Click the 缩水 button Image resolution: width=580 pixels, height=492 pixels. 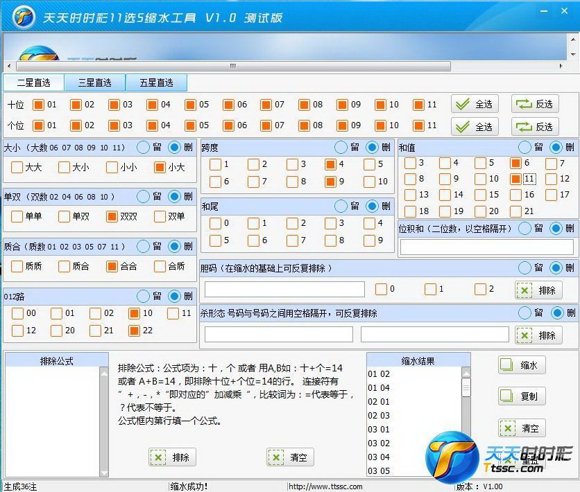(x=522, y=365)
